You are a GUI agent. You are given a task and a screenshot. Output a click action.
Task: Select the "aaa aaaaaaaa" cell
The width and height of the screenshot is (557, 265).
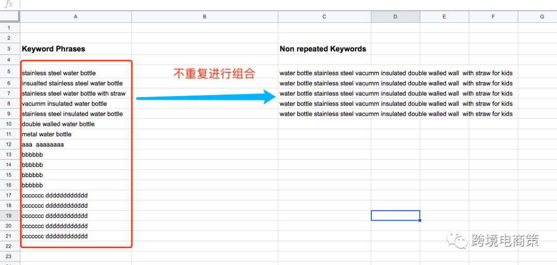pyautogui.click(x=43, y=145)
